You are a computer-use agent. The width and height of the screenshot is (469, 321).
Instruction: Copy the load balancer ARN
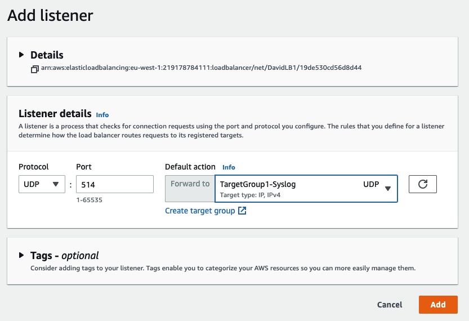click(35, 68)
